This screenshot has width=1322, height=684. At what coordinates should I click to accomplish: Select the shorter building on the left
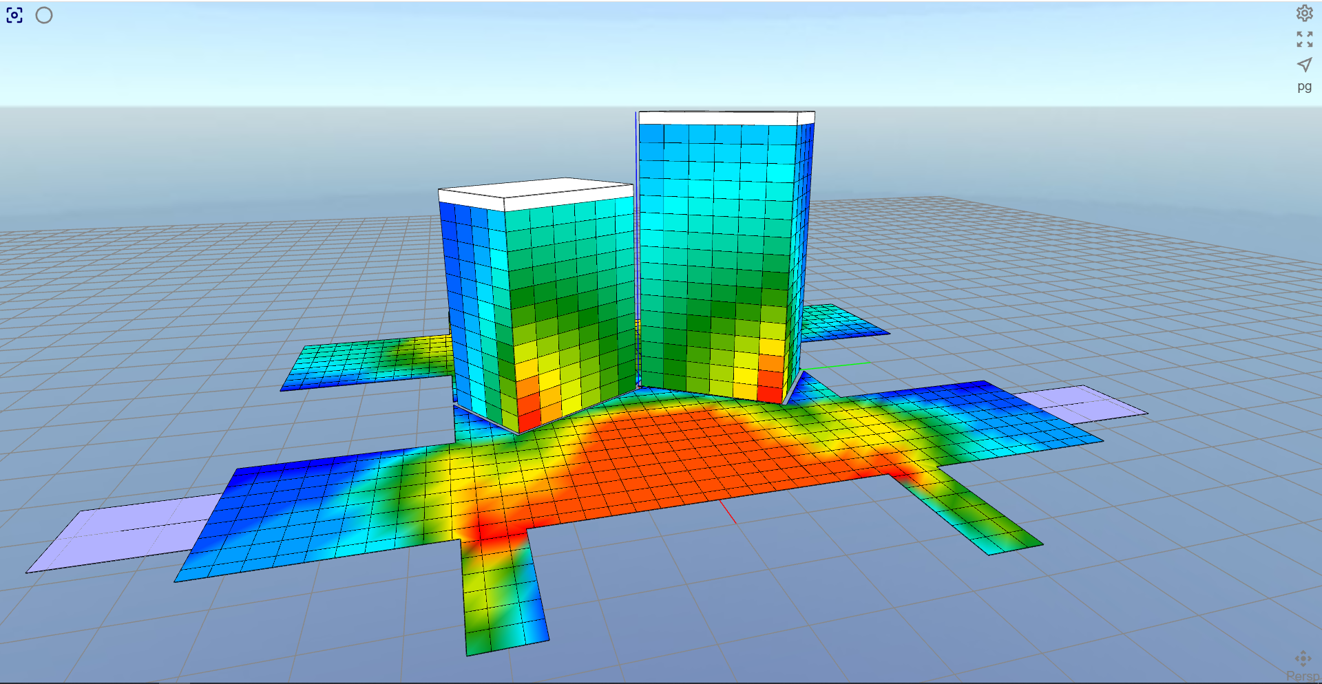coord(541,306)
